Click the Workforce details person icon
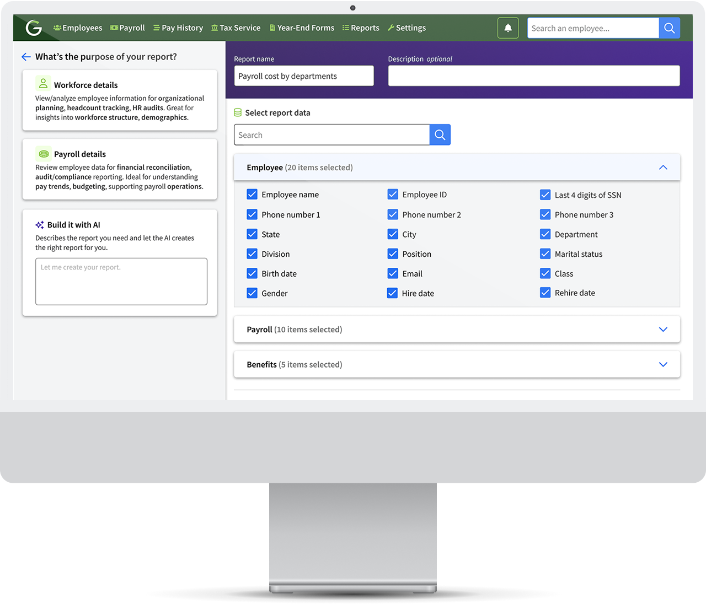 click(x=43, y=83)
